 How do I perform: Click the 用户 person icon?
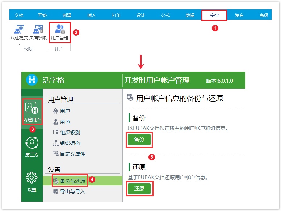tap(56, 111)
